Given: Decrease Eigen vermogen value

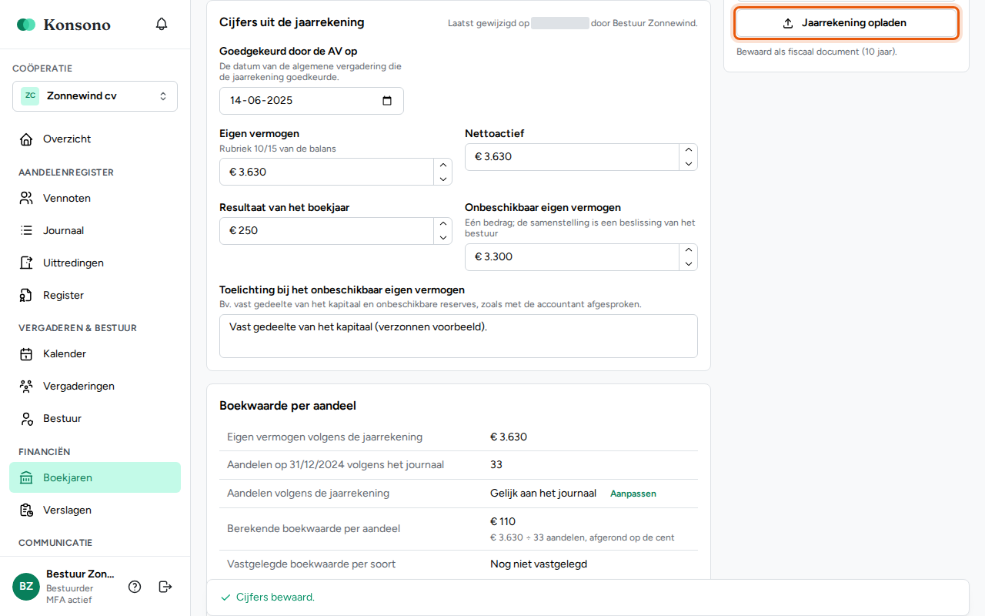Looking at the screenshot, I should [x=442, y=179].
